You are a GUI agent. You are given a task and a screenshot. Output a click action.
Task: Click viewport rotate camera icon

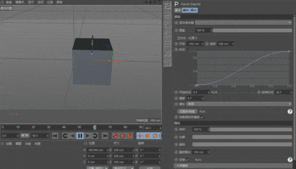tap(155, 2)
